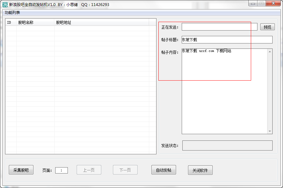Screen dimensions: 283x188
Task: Click the 帖子内容: label
Action: (x=170, y=52)
